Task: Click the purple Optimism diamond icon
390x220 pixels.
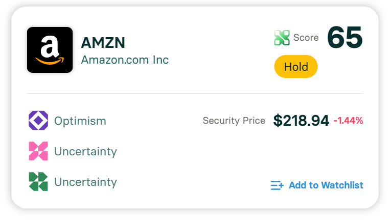Action: pos(38,121)
